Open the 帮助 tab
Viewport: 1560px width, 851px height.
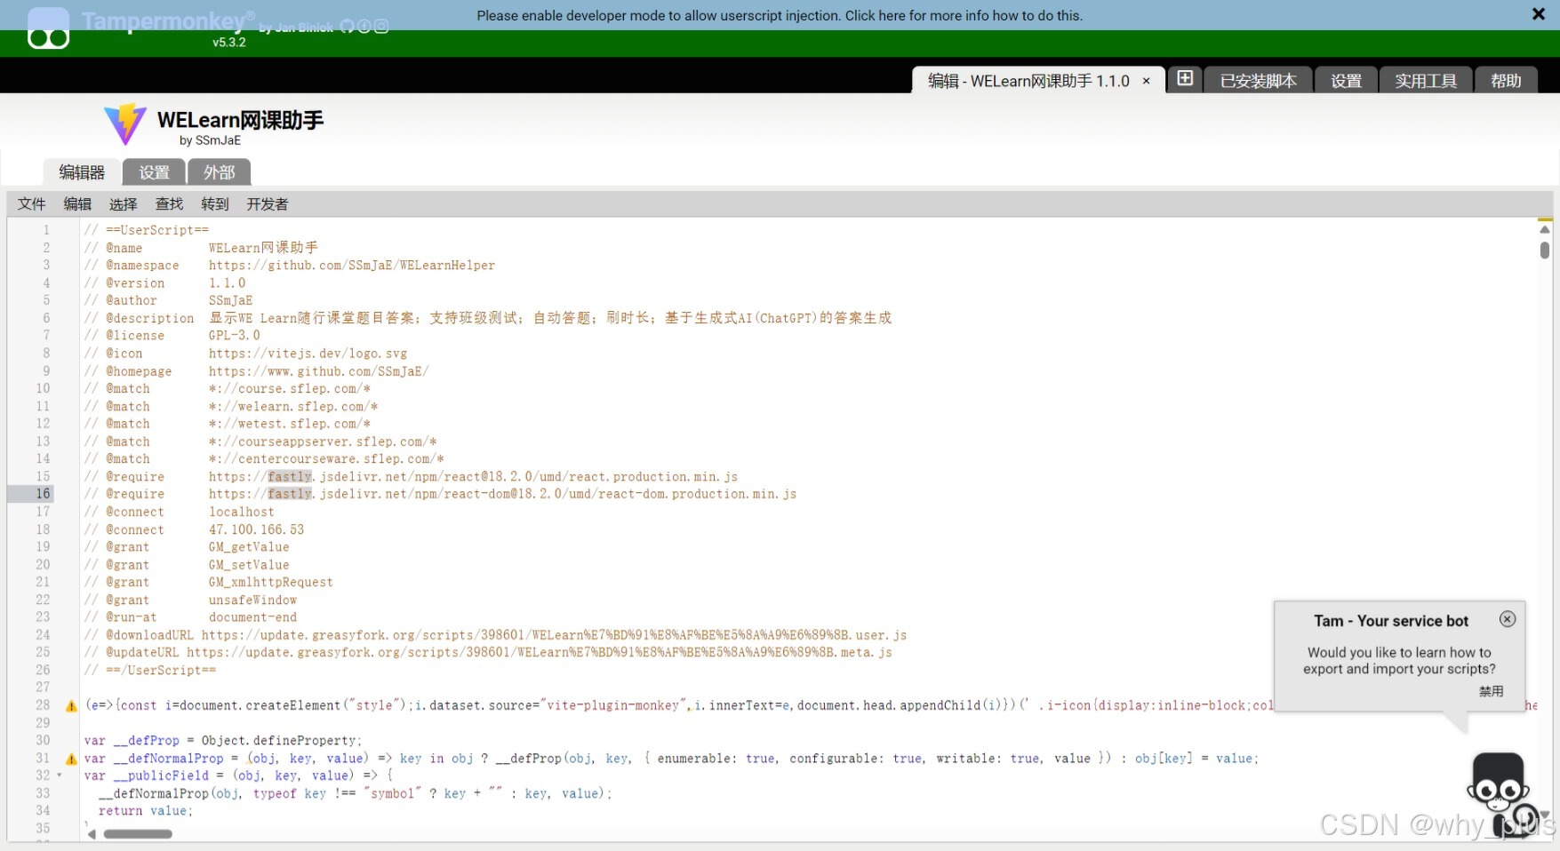tap(1506, 81)
